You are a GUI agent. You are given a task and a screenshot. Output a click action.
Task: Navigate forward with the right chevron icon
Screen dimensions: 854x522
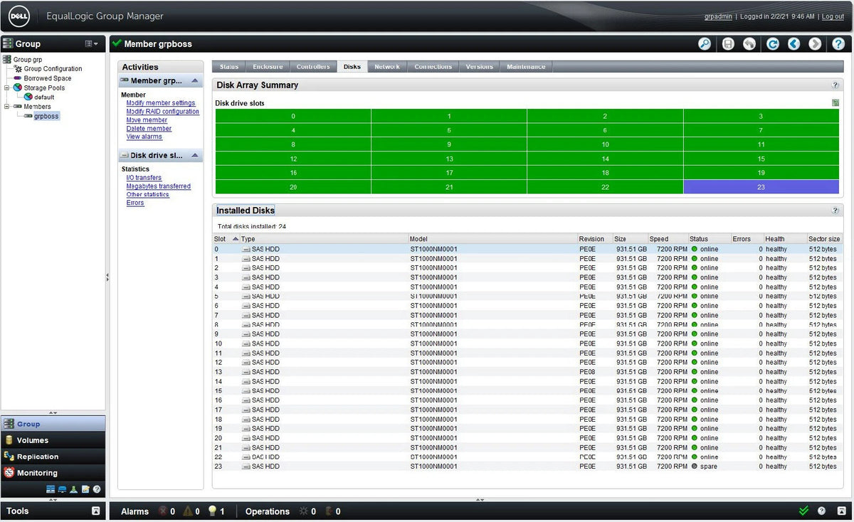(816, 44)
